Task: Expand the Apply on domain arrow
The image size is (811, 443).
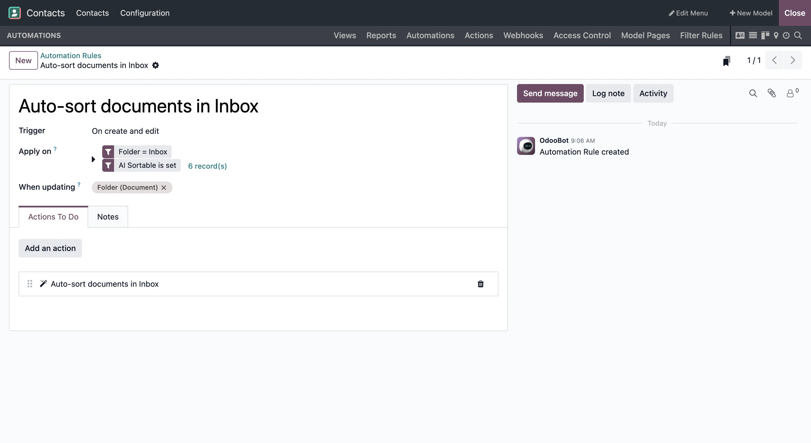Action: click(93, 159)
